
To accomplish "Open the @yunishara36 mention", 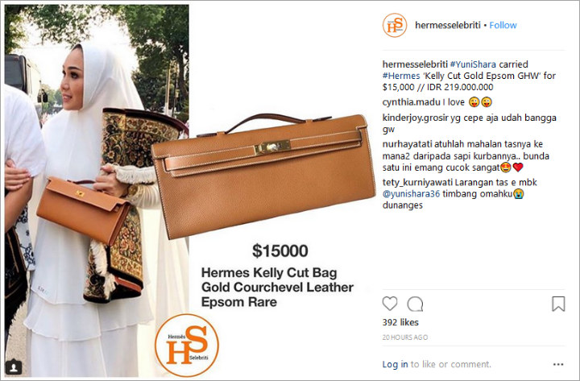I will click(412, 194).
